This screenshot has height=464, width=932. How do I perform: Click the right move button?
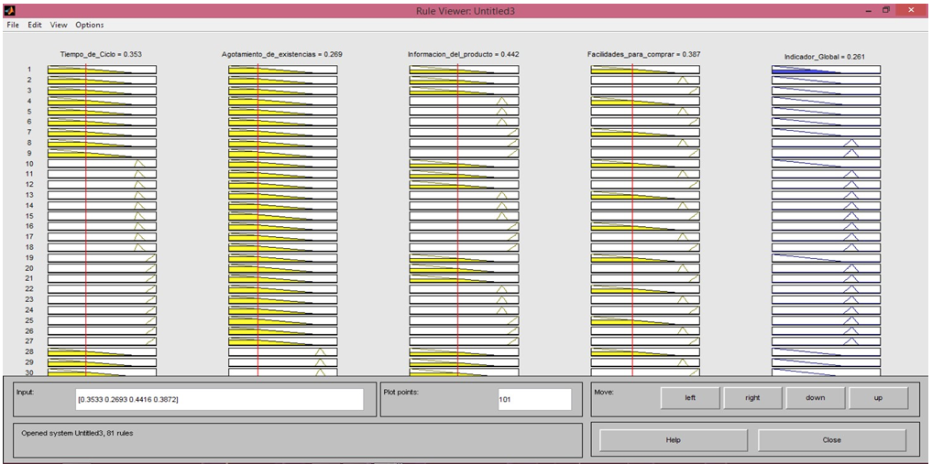pyautogui.click(x=752, y=397)
